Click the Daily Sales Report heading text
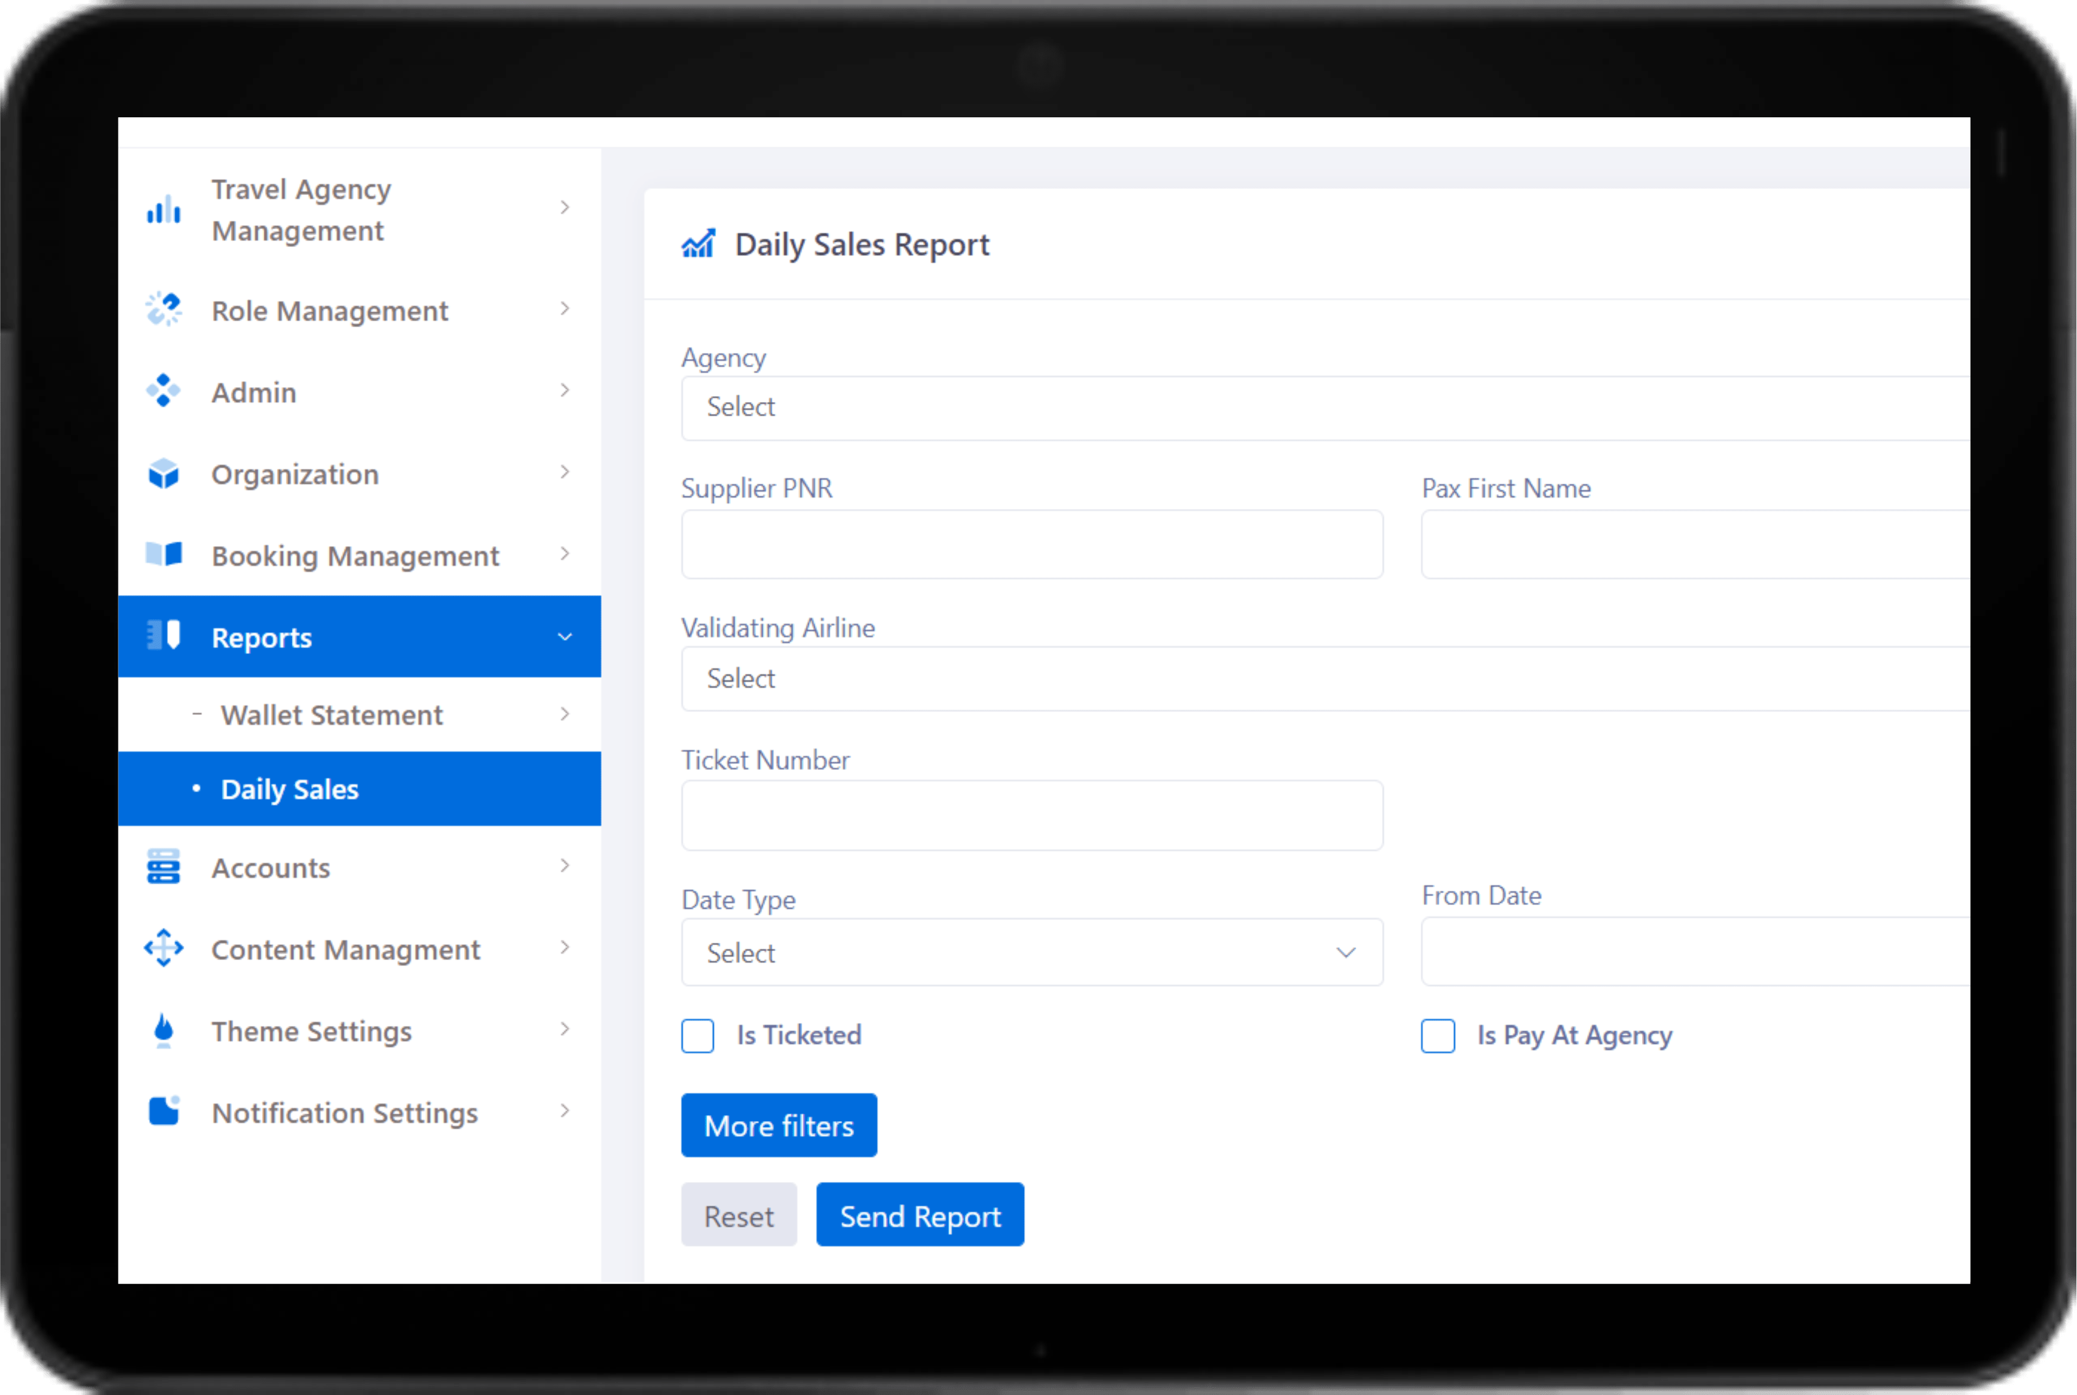 pyautogui.click(x=862, y=245)
